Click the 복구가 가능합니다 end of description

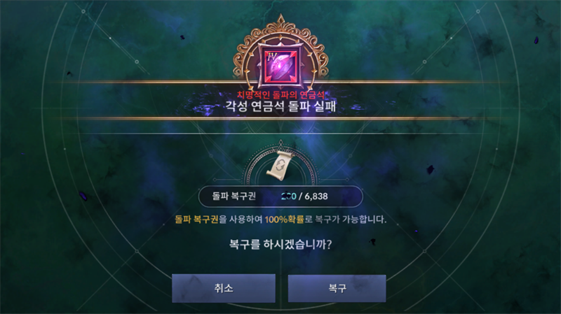[351, 219]
